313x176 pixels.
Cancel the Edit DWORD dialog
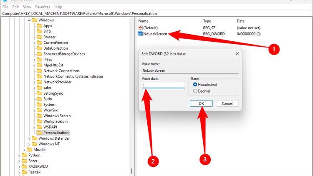click(x=227, y=103)
